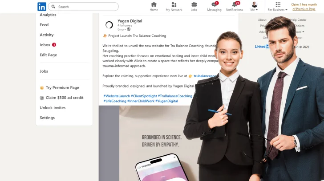
Task: Open the My Network icon
Action: click(174, 4)
